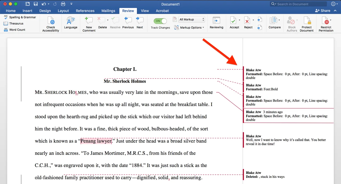Expand the Reject dropdown arrow

(x=253, y=20)
